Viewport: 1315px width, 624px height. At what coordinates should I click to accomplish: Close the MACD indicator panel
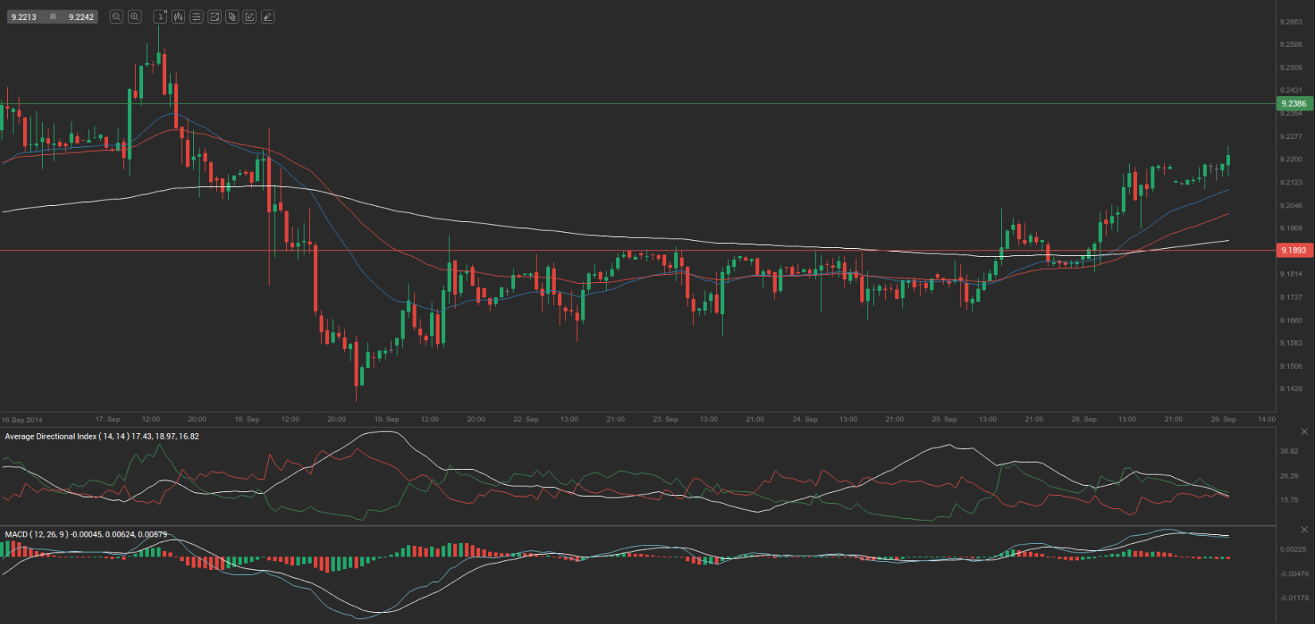1304,529
